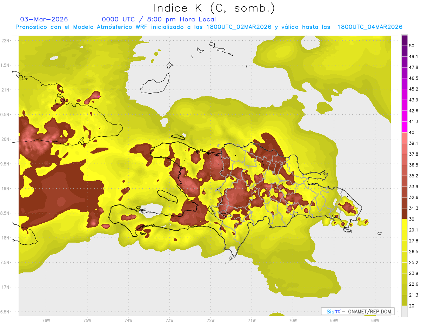Click the color bar value 21.3
This screenshot has height=325, width=421.
tap(414, 295)
